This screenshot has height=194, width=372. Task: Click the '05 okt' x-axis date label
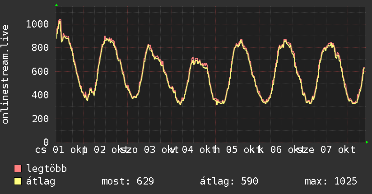click(x=243, y=150)
